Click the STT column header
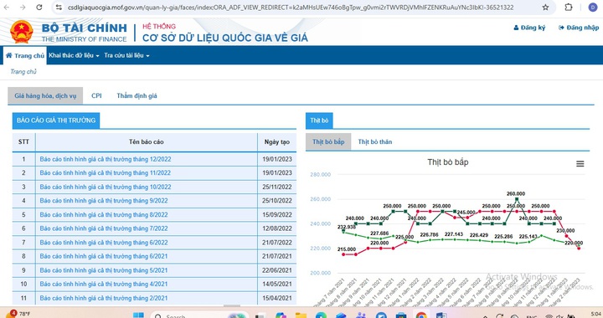The width and height of the screenshot is (603, 318). click(x=23, y=142)
